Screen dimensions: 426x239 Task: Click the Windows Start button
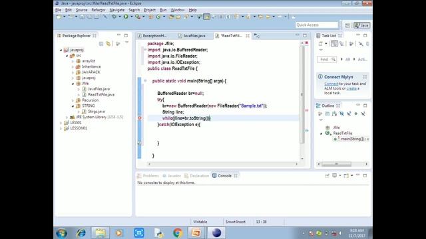click(x=62, y=233)
